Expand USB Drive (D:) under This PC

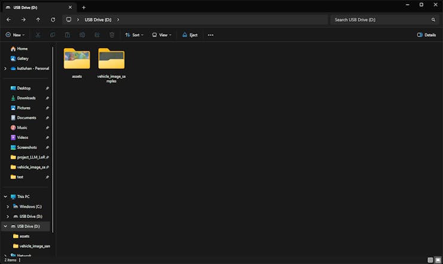(x=8, y=217)
